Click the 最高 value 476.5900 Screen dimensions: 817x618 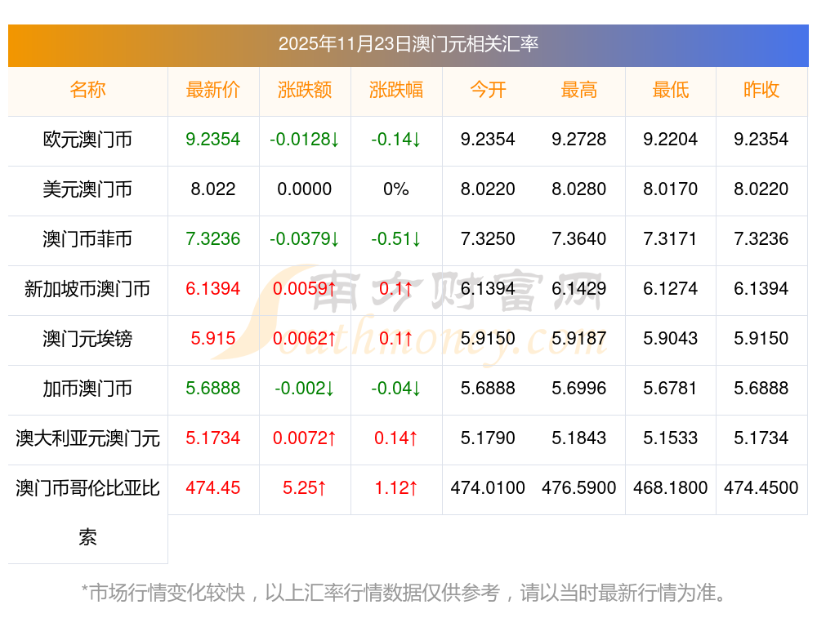point(579,488)
